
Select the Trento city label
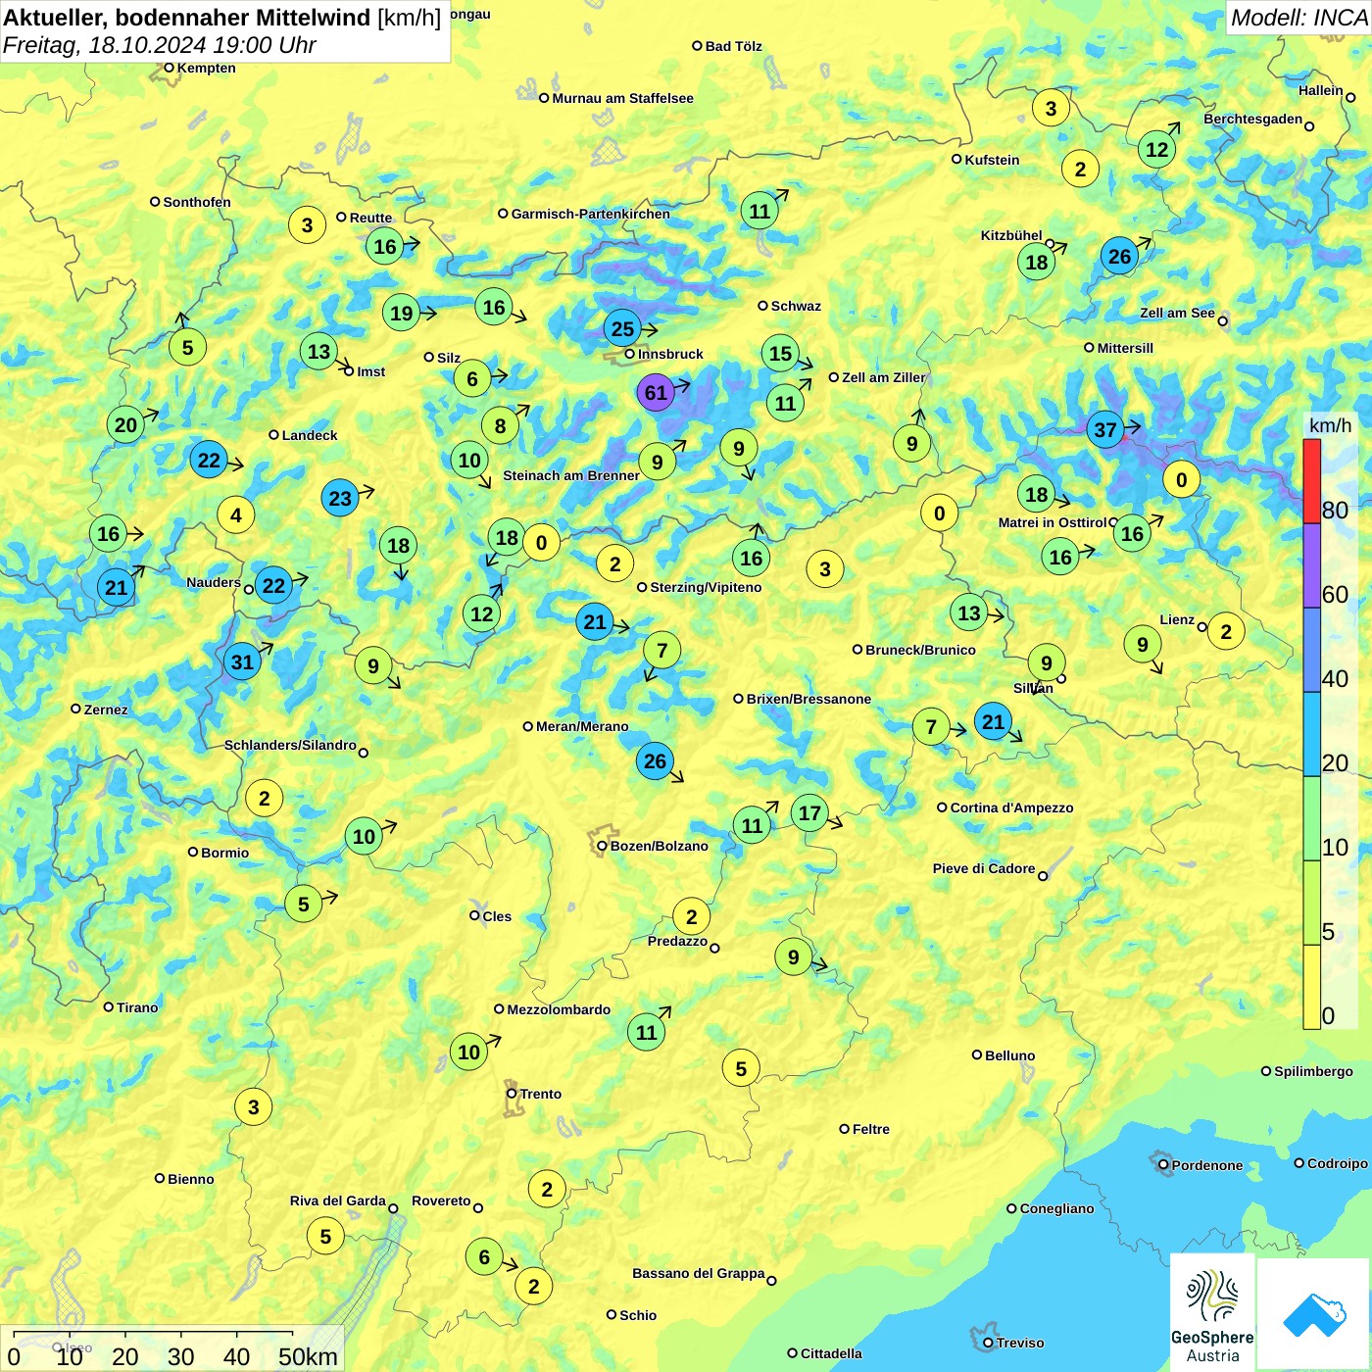tap(541, 1094)
